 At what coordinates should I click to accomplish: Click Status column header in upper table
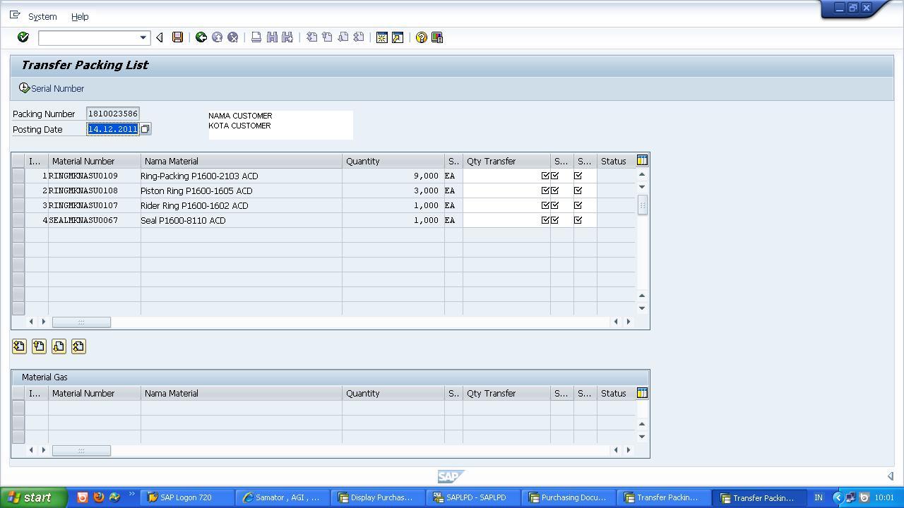click(616, 161)
